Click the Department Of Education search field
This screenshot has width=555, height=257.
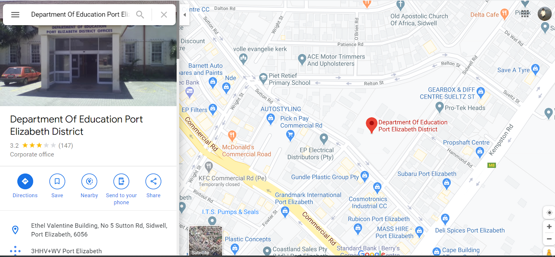click(80, 15)
